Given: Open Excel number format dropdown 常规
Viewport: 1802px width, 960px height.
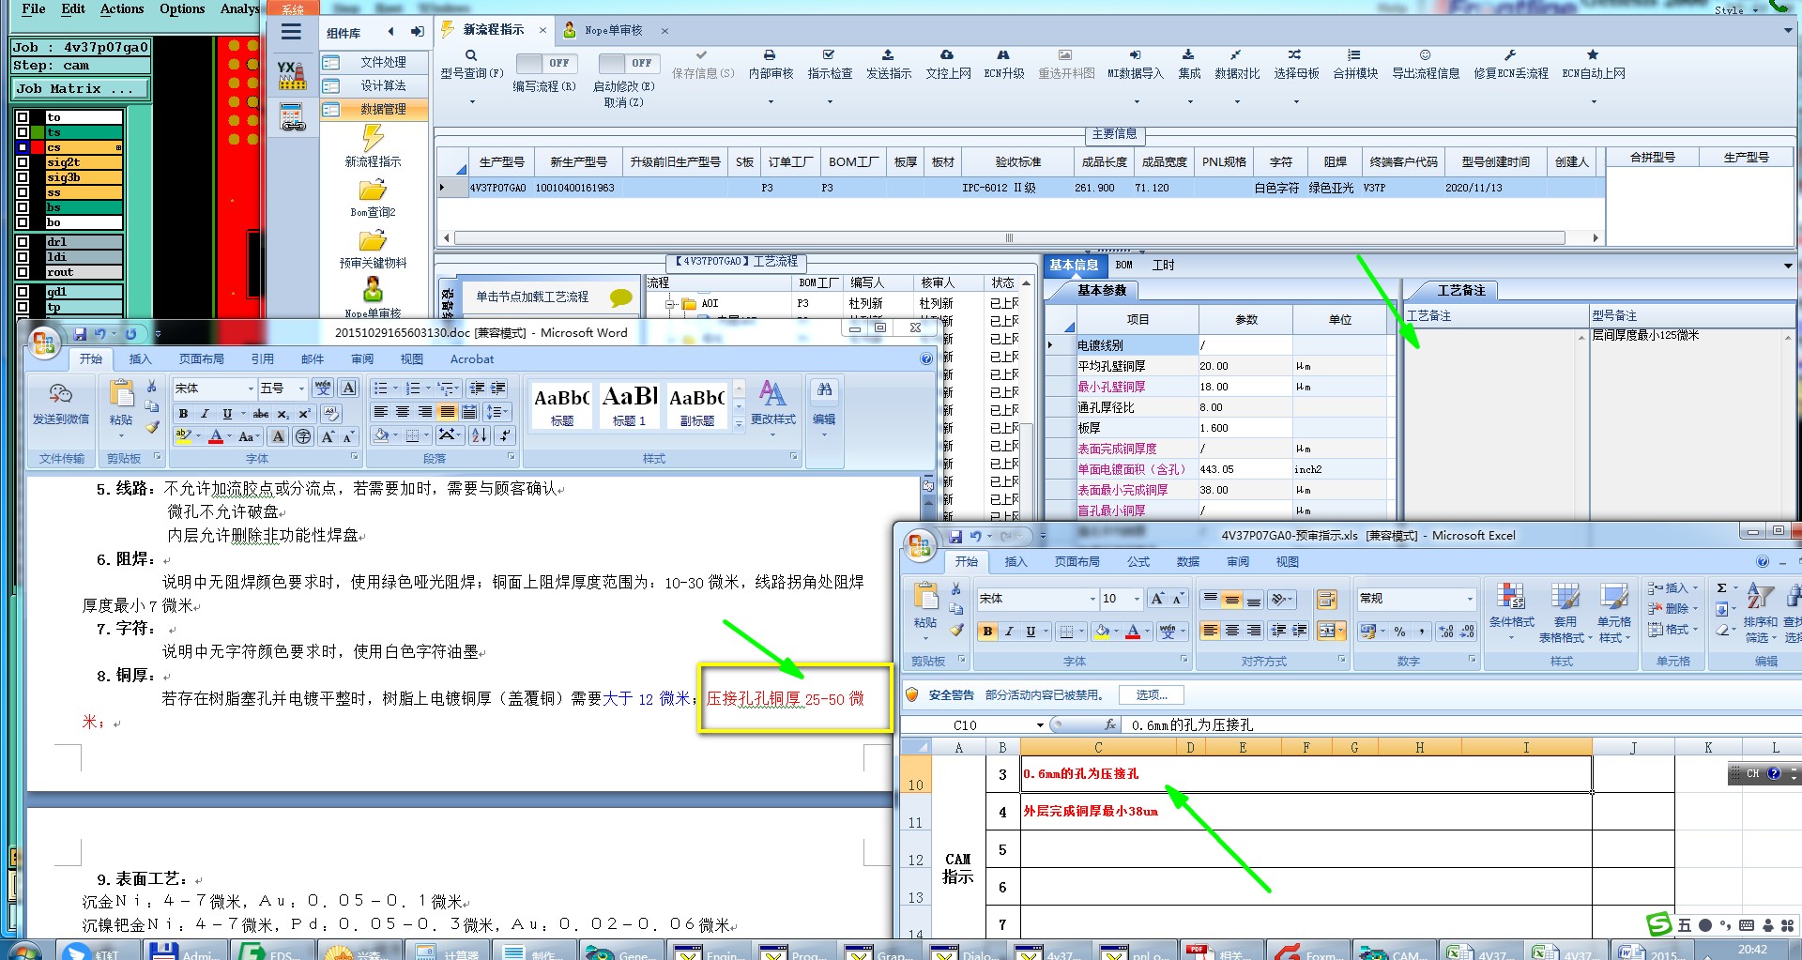Looking at the screenshot, I should coord(1470,599).
